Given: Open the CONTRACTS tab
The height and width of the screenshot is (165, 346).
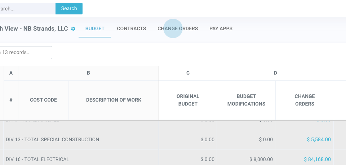Looking at the screenshot, I should (x=132, y=29).
